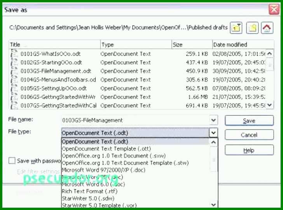Image resolution: width=283 pixels, height=210 pixels.
Task: Click the file icon beside 0101GS-WhatIsOOo.odt
Action: click(x=14, y=54)
